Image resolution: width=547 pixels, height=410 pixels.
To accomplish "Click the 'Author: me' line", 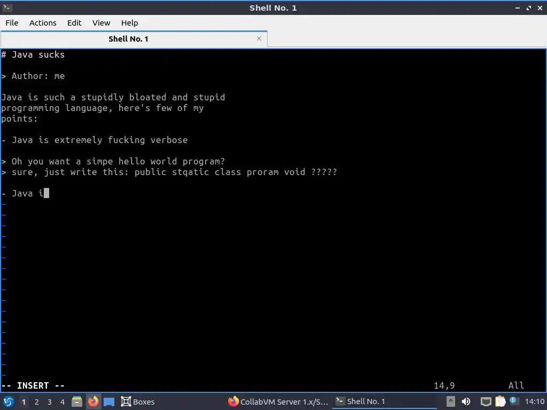I will click(x=33, y=76).
